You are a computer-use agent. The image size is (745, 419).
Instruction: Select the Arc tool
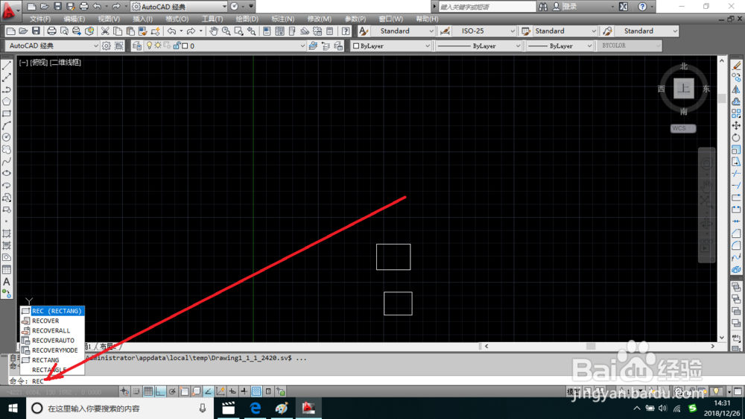pyautogui.click(x=7, y=125)
